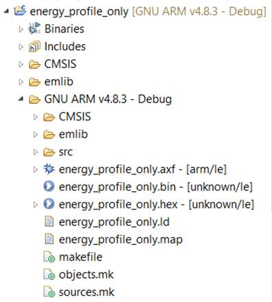Click the makefile icon
The width and height of the screenshot is (272, 302).
(x=50, y=257)
